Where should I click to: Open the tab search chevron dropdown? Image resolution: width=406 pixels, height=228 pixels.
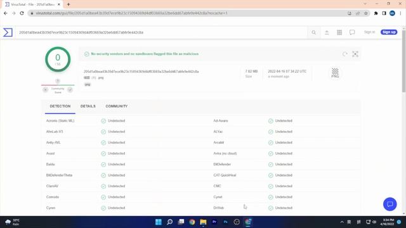(x=365, y=4)
